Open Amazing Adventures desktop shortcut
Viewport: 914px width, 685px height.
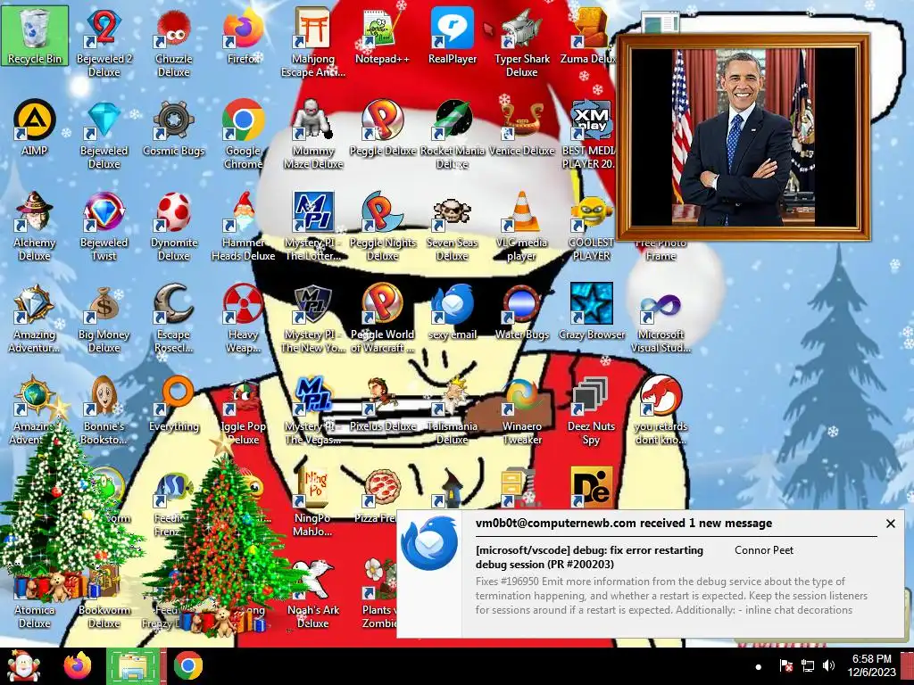coord(35,318)
